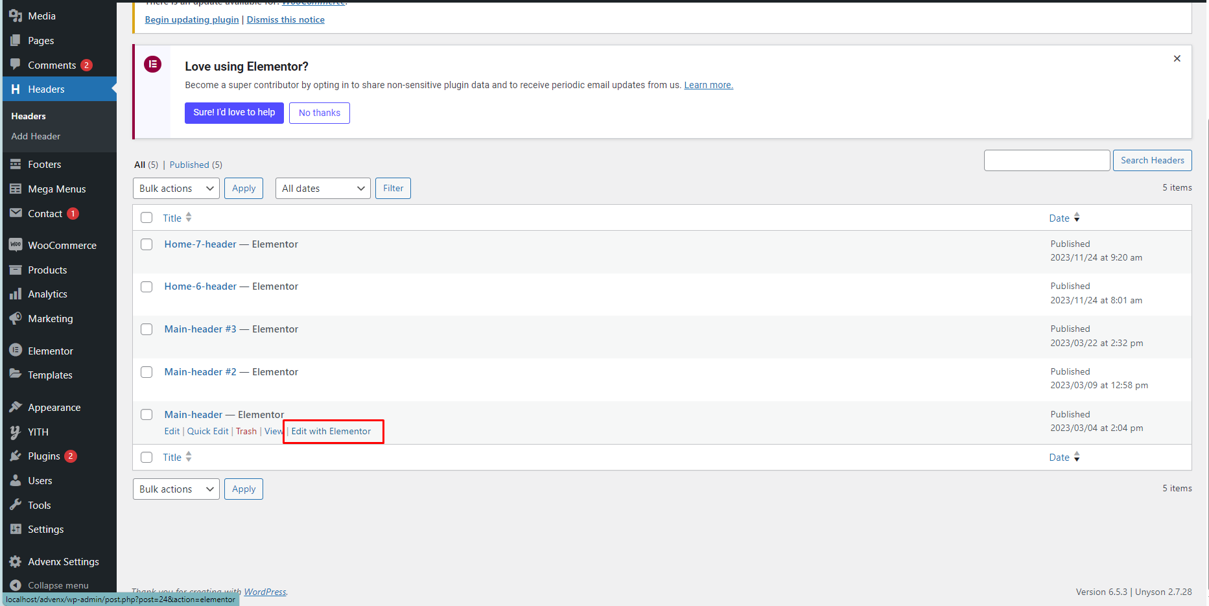Click the bottom Date column sort link
The height and width of the screenshot is (606, 1209).
[1064, 457]
